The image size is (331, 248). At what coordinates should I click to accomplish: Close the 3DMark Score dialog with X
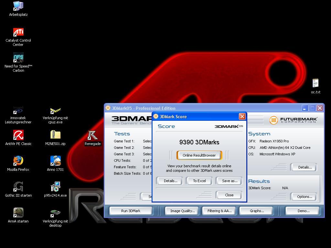tap(242, 116)
